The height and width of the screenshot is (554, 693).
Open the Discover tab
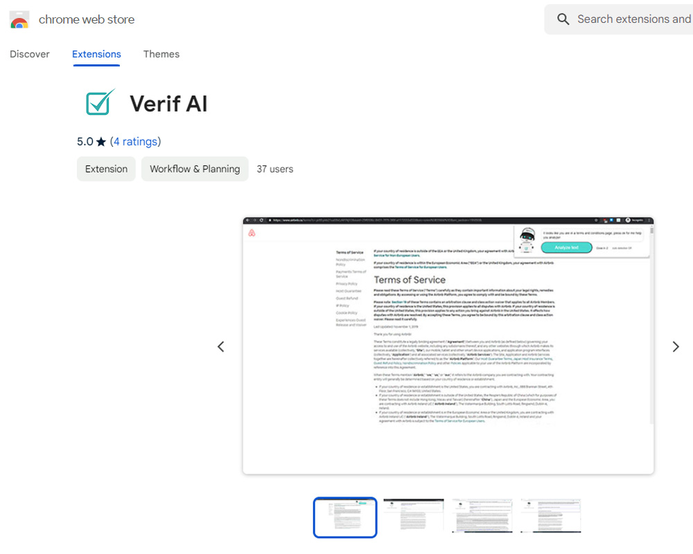tap(30, 54)
